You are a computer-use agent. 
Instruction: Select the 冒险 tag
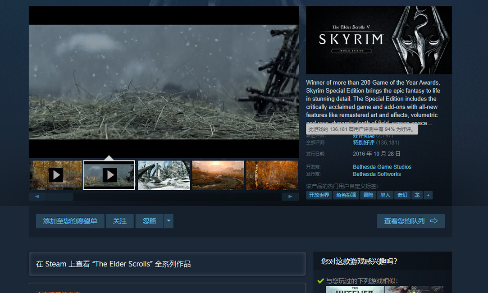(368, 195)
